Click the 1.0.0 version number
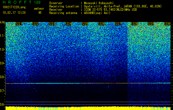173x110 pixels. tap(37, 2)
